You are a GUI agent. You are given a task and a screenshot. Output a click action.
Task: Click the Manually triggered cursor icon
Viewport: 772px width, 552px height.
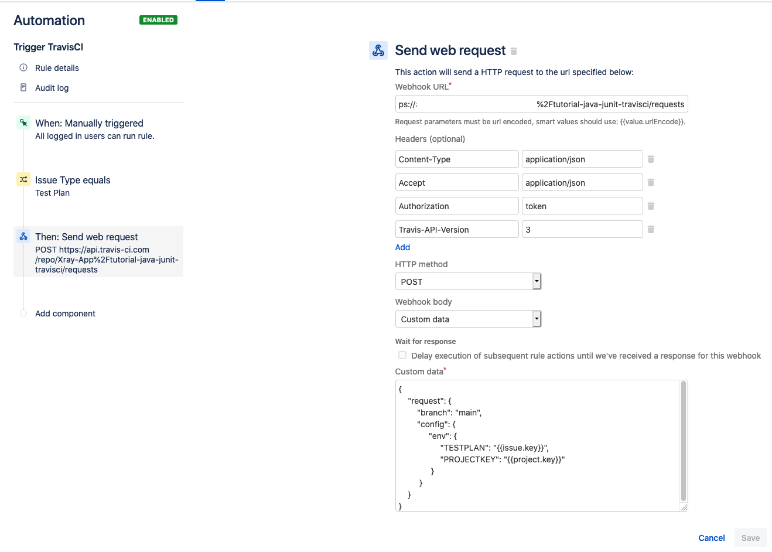click(23, 122)
